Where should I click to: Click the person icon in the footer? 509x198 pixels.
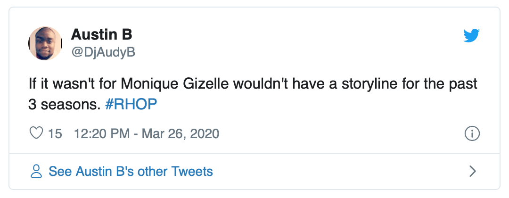click(36, 171)
